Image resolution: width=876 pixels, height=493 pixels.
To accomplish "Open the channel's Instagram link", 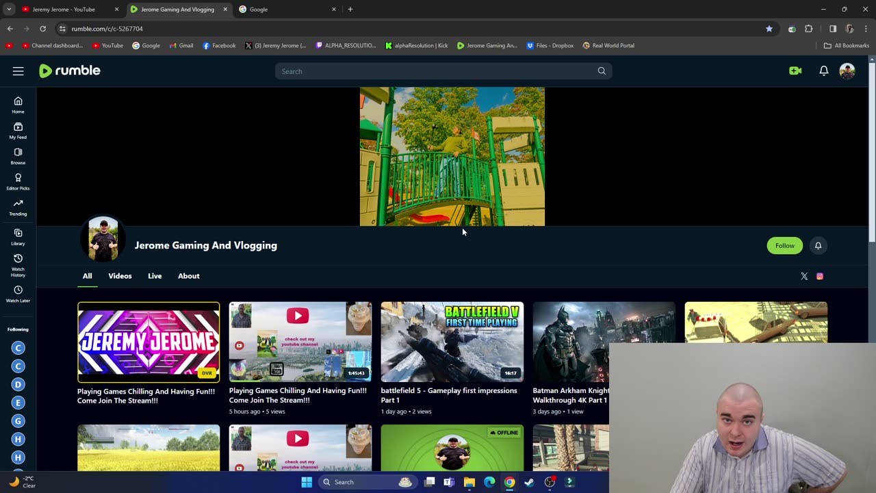I will click(x=820, y=276).
